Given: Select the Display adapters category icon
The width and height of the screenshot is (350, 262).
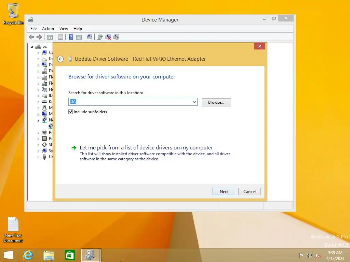Looking at the screenshot, I should point(44,65).
